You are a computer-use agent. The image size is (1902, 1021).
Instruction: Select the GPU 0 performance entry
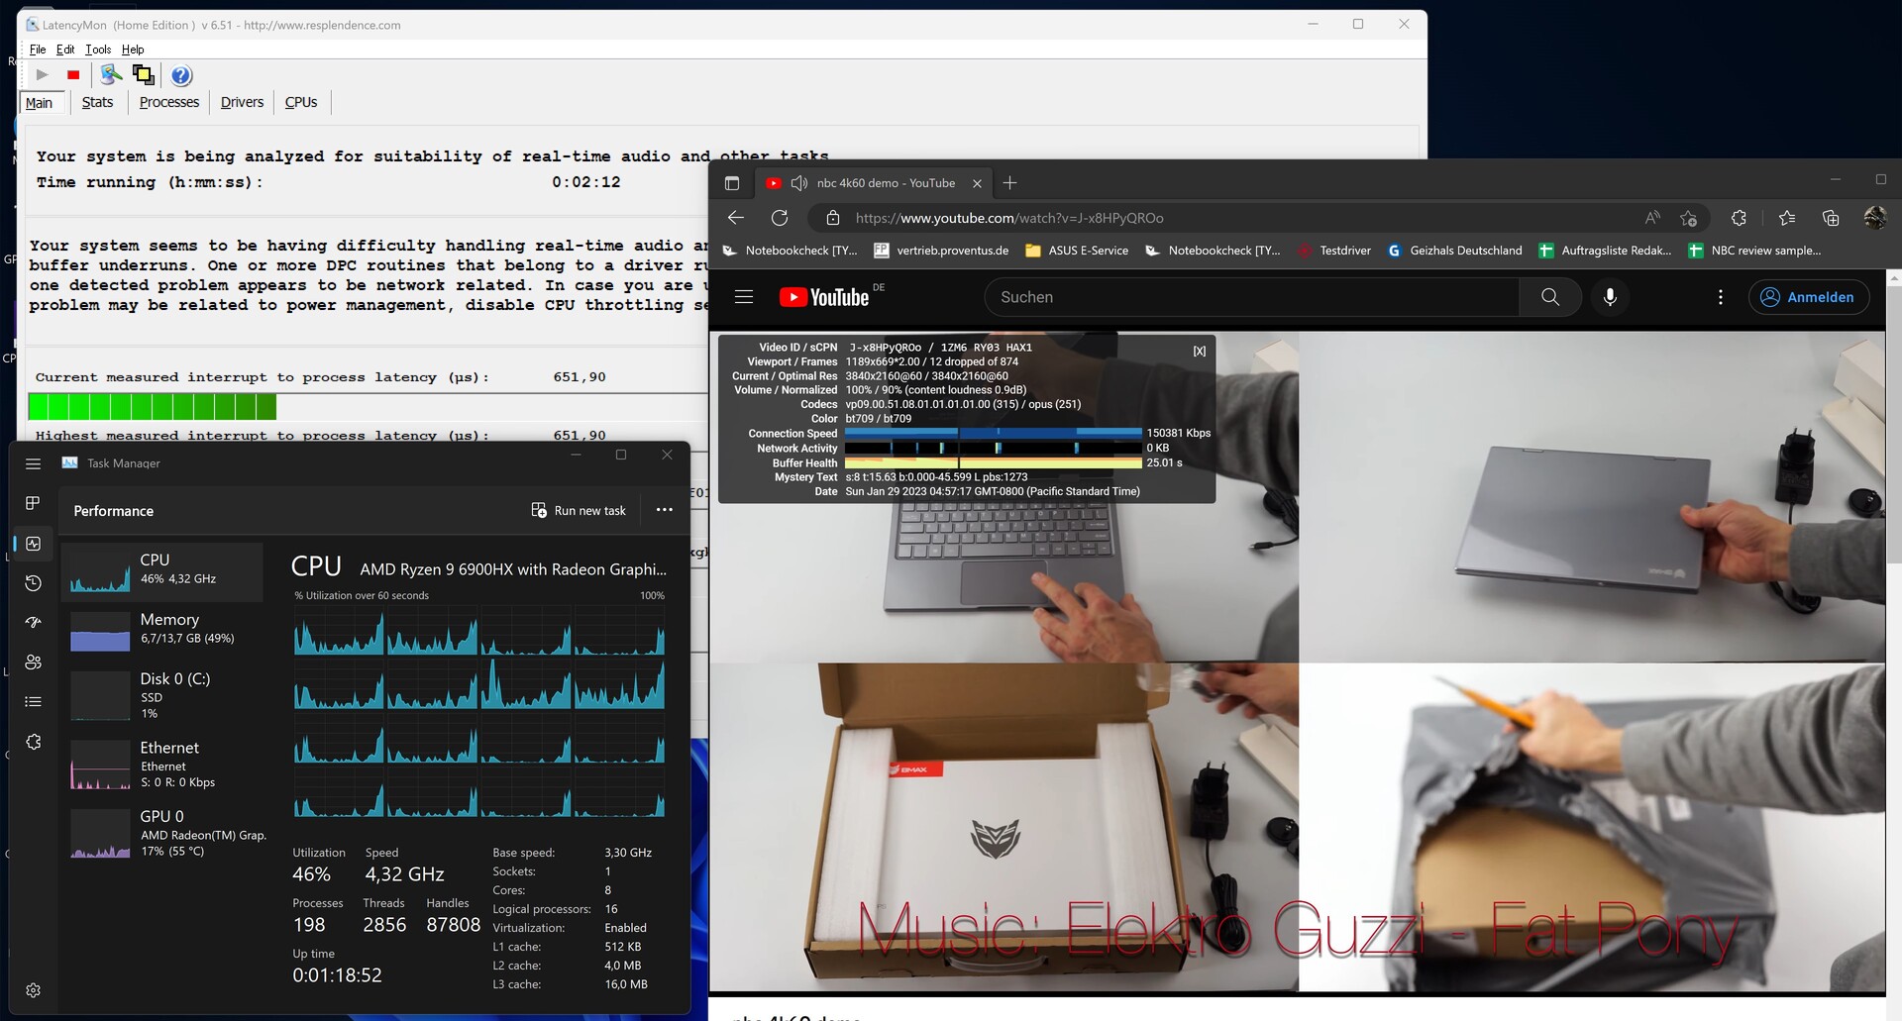(x=162, y=833)
